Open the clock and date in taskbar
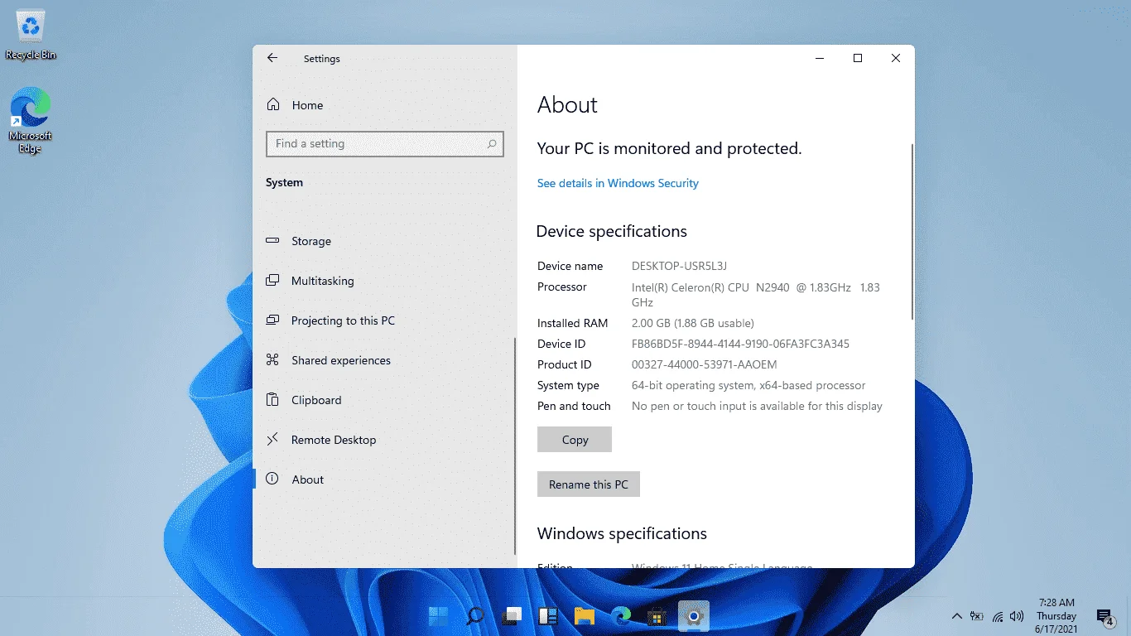Screen dimensions: 1131x636 click(x=1056, y=616)
